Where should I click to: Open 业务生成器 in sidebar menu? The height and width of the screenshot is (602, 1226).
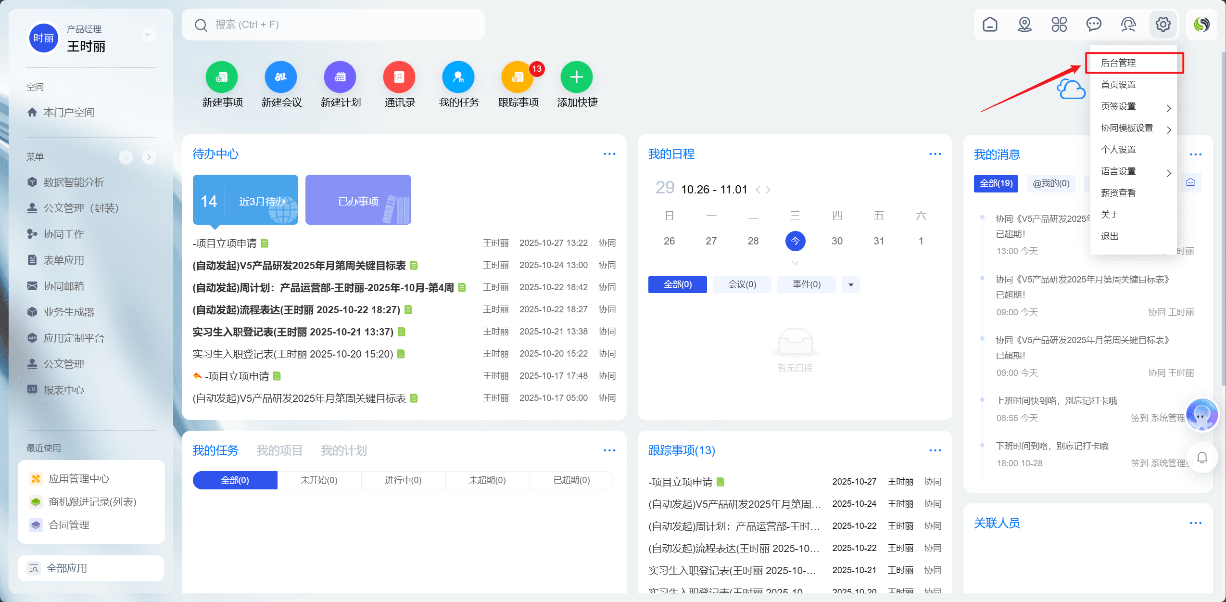[x=61, y=312]
